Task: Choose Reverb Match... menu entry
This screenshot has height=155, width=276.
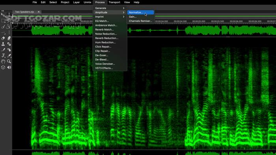Action: pyautogui.click(x=110, y=30)
